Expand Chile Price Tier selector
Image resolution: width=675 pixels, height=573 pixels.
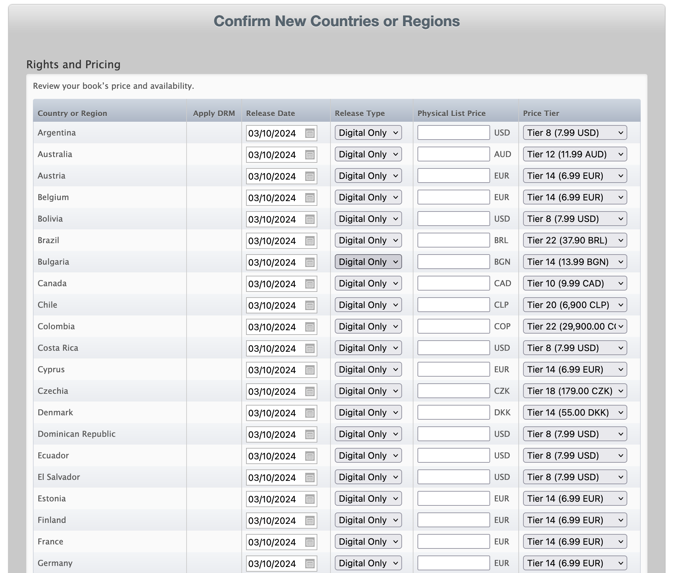pyautogui.click(x=575, y=305)
